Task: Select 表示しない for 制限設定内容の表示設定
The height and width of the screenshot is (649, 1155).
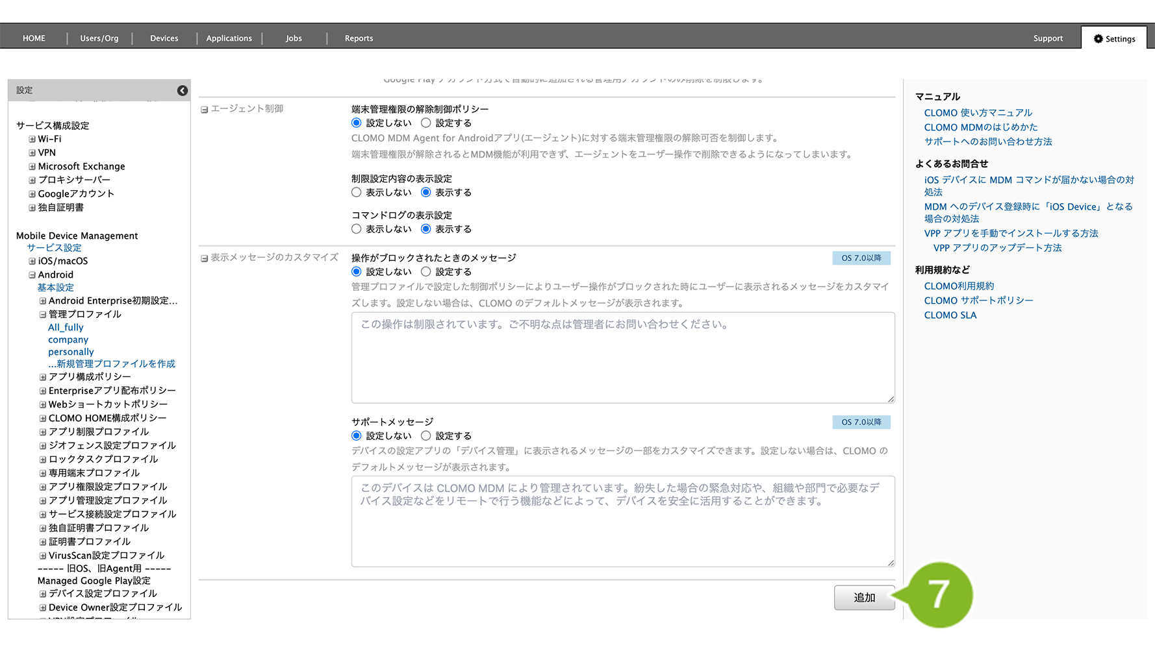Action: point(357,192)
